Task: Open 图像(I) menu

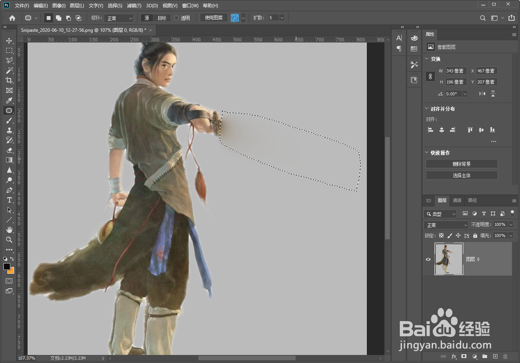Action: coord(59,5)
